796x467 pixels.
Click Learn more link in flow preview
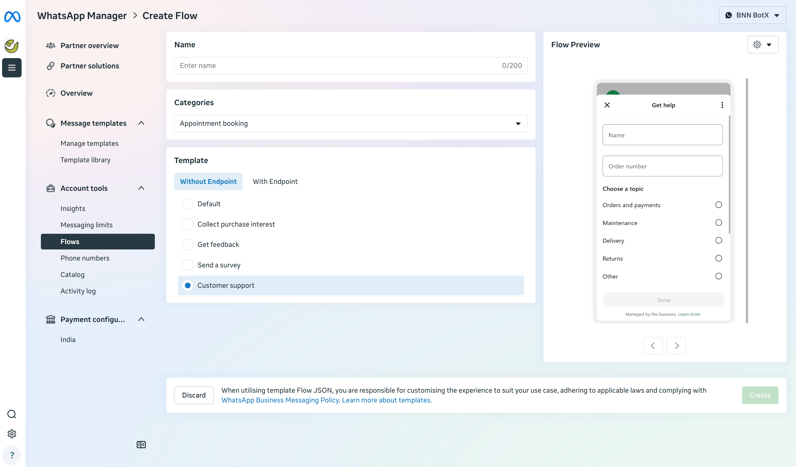[x=689, y=314]
